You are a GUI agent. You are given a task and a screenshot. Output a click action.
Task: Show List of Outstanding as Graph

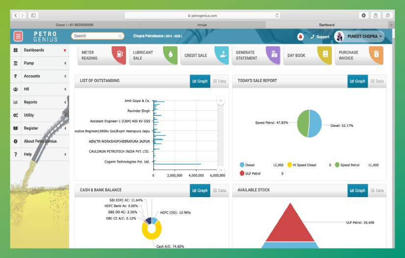pyautogui.click(x=200, y=81)
